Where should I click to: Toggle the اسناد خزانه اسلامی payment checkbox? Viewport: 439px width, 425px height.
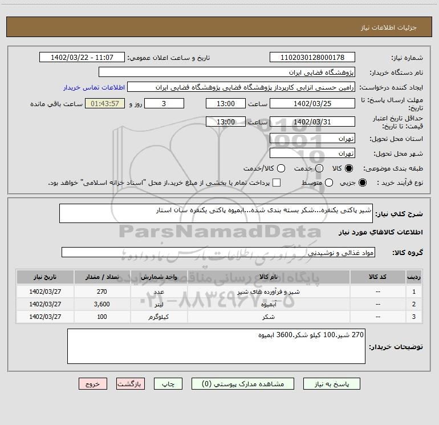pyautogui.click(x=277, y=183)
